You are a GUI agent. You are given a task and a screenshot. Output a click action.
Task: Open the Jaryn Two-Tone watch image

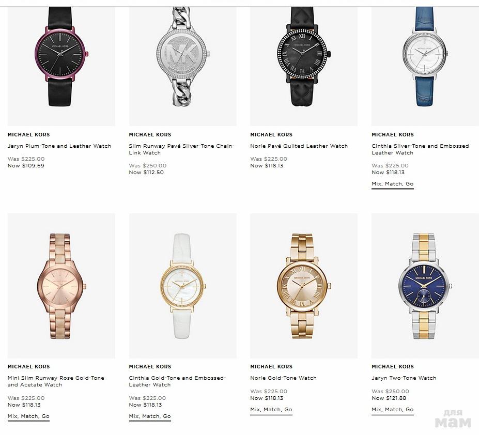pyautogui.click(x=425, y=286)
